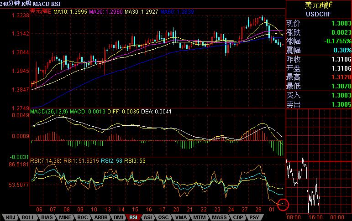Switch to the DMI indicator tab
Image resolution: width=352 pixels, height=221 pixels.
coord(118,217)
